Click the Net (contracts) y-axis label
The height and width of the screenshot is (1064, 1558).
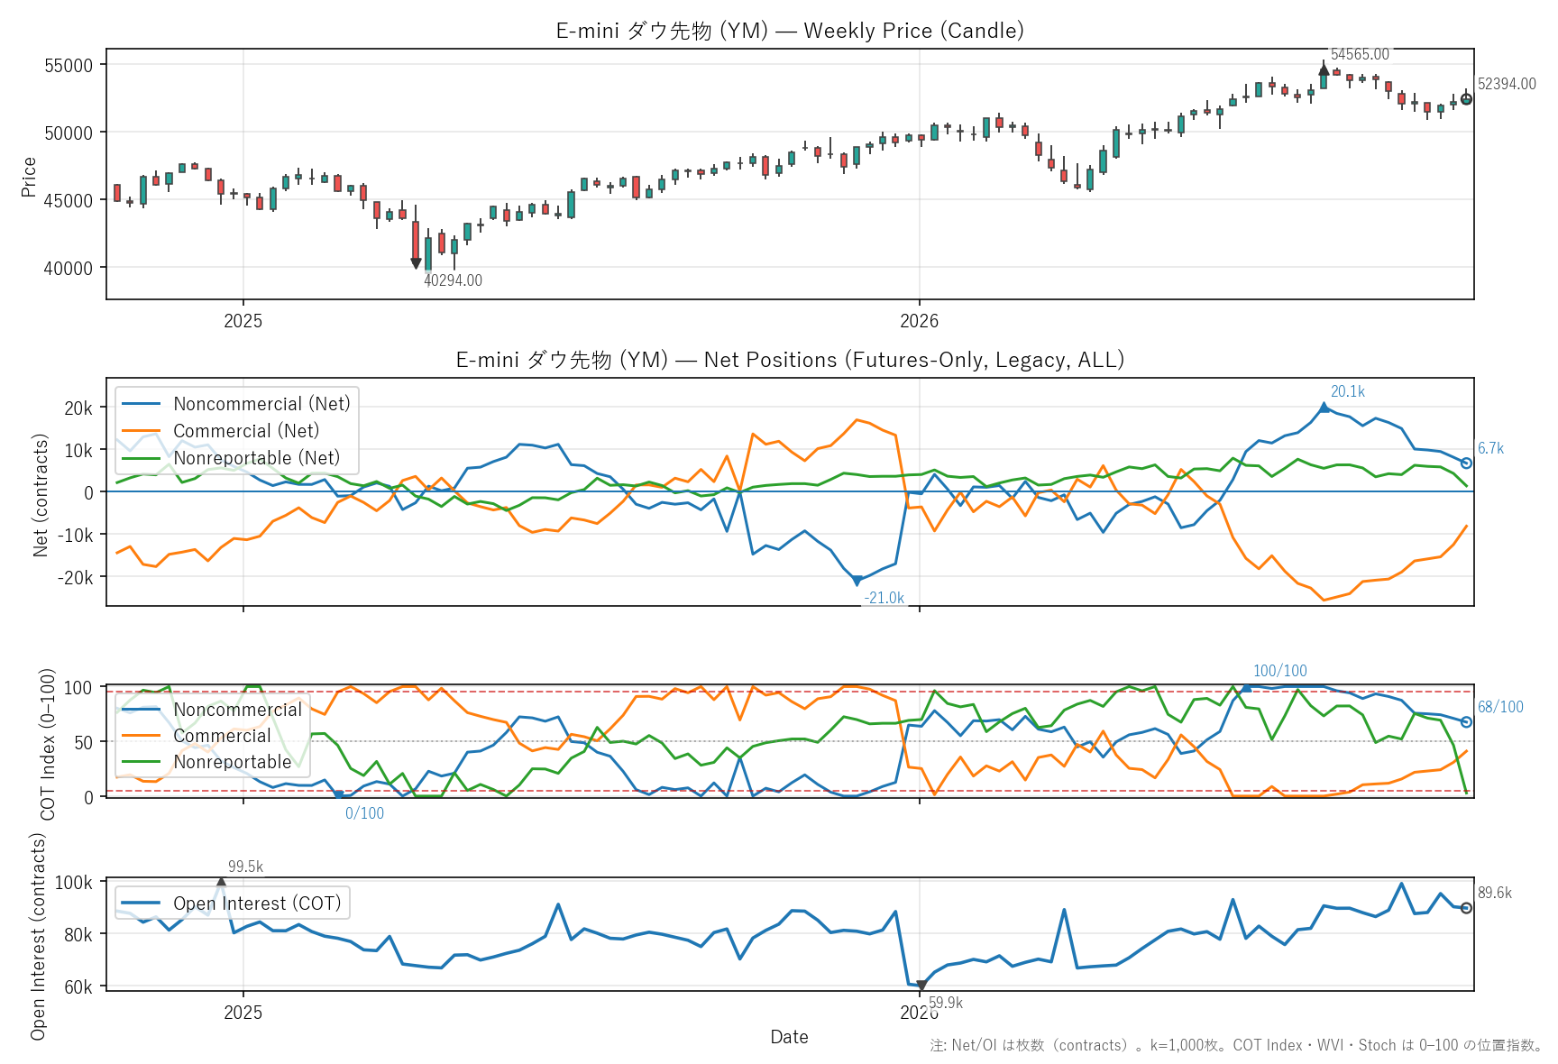40,495
